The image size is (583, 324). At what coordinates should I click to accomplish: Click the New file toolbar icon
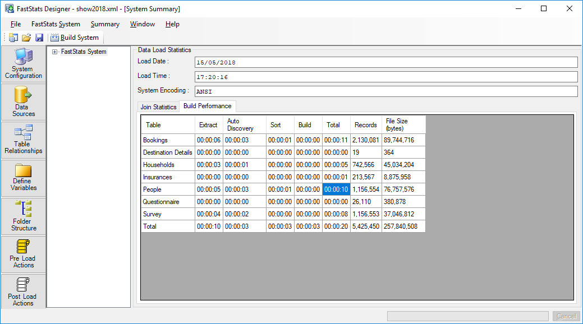13,38
